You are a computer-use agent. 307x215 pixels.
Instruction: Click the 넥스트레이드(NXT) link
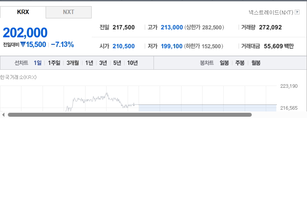(x=271, y=12)
